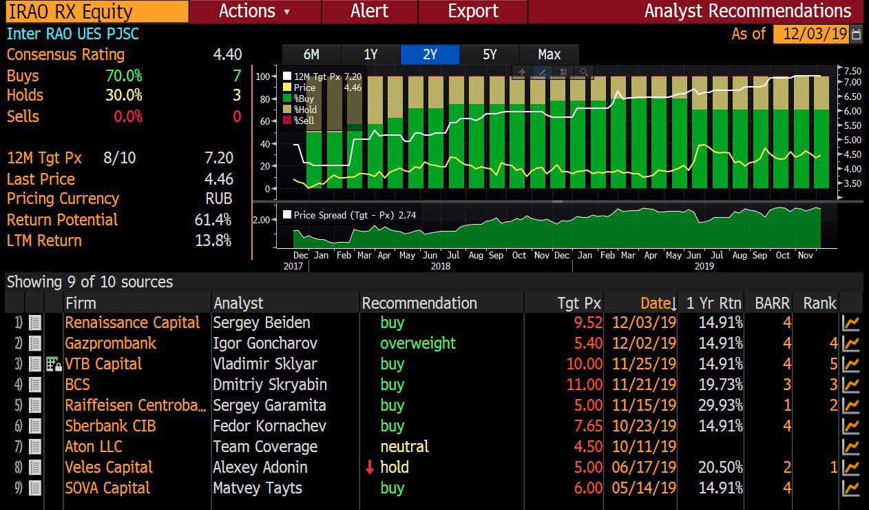Image resolution: width=869 pixels, height=510 pixels.
Task: Click the Export menu button
Action: coord(473,11)
